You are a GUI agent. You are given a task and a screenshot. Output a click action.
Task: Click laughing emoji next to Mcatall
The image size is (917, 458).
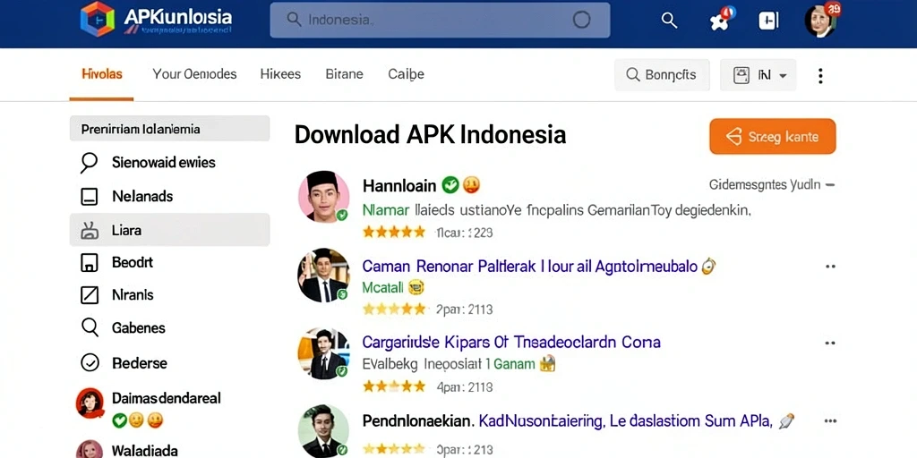[416, 287]
